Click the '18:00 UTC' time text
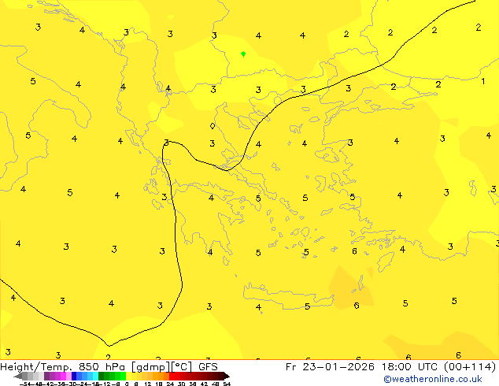The image size is (499, 386). point(410,367)
